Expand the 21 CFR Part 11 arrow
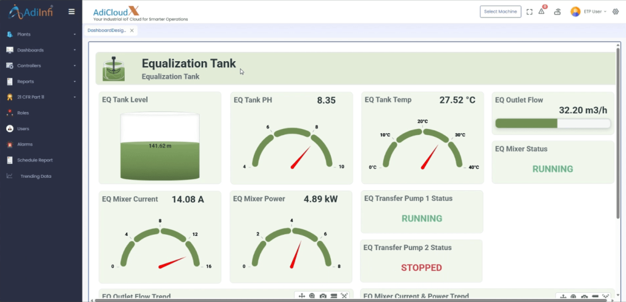This screenshot has width=626, height=302. point(75,97)
